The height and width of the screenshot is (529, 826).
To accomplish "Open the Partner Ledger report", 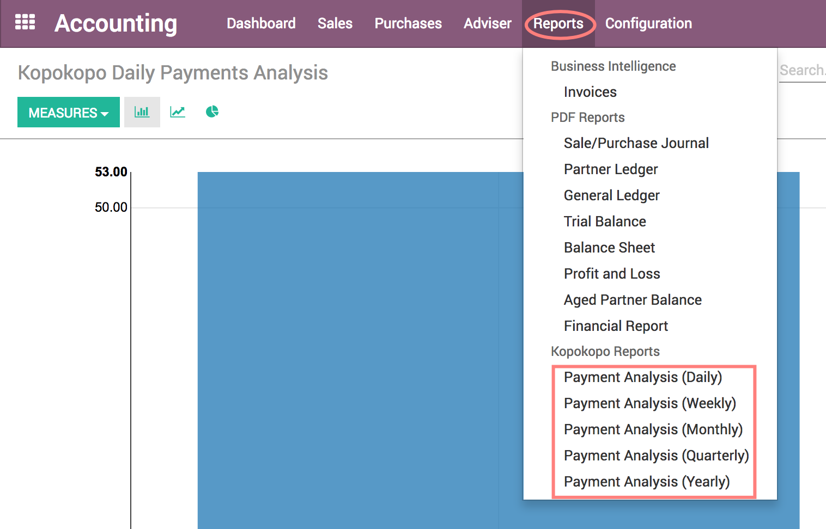I will click(611, 169).
